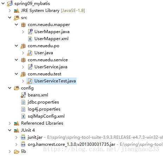Click the com.neuedu.service package icon

(x=23, y=60)
